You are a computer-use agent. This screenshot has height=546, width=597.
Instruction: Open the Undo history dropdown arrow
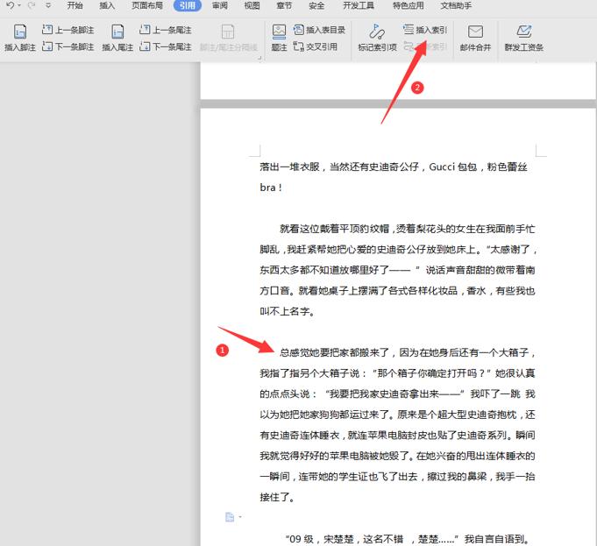point(19,5)
